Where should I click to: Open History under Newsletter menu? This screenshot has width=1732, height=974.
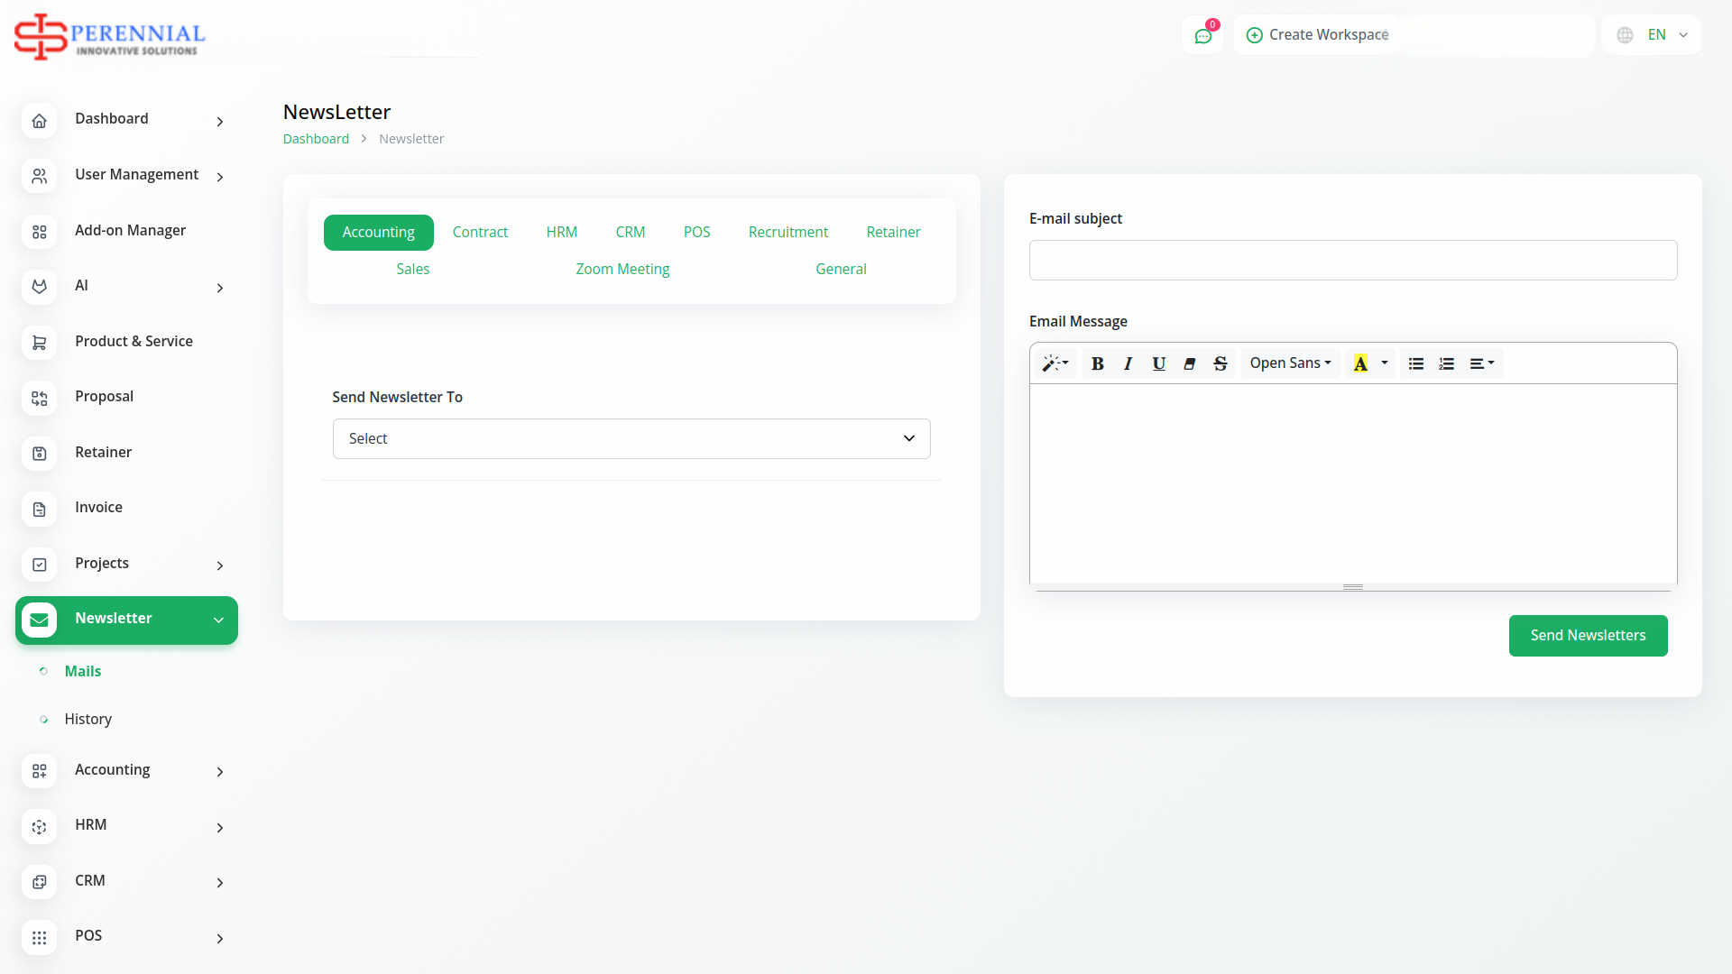[x=88, y=720]
